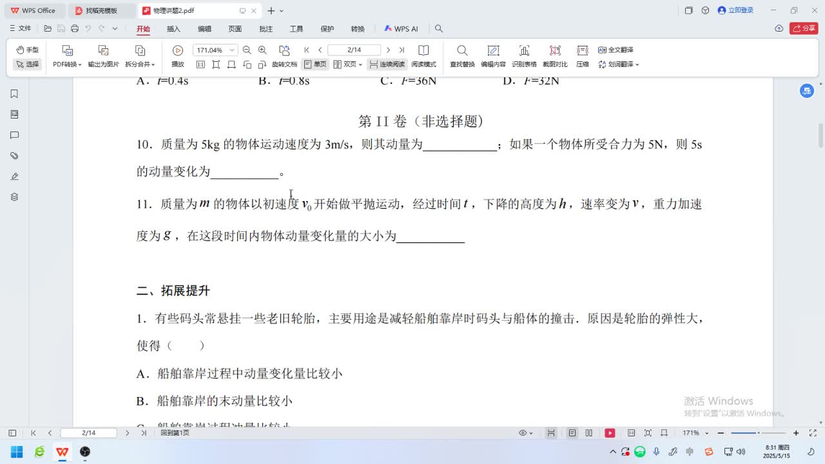
Task: Select the Hand tool (手型)
Action: point(27,50)
